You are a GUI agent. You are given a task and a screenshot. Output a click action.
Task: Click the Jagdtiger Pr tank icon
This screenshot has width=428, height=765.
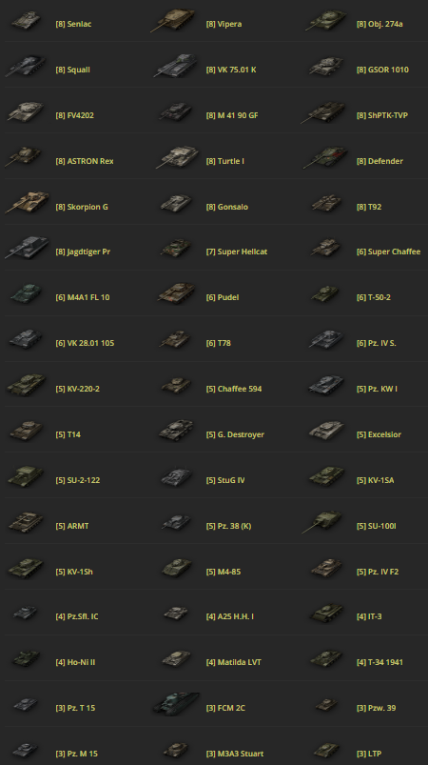click(x=28, y=248)
